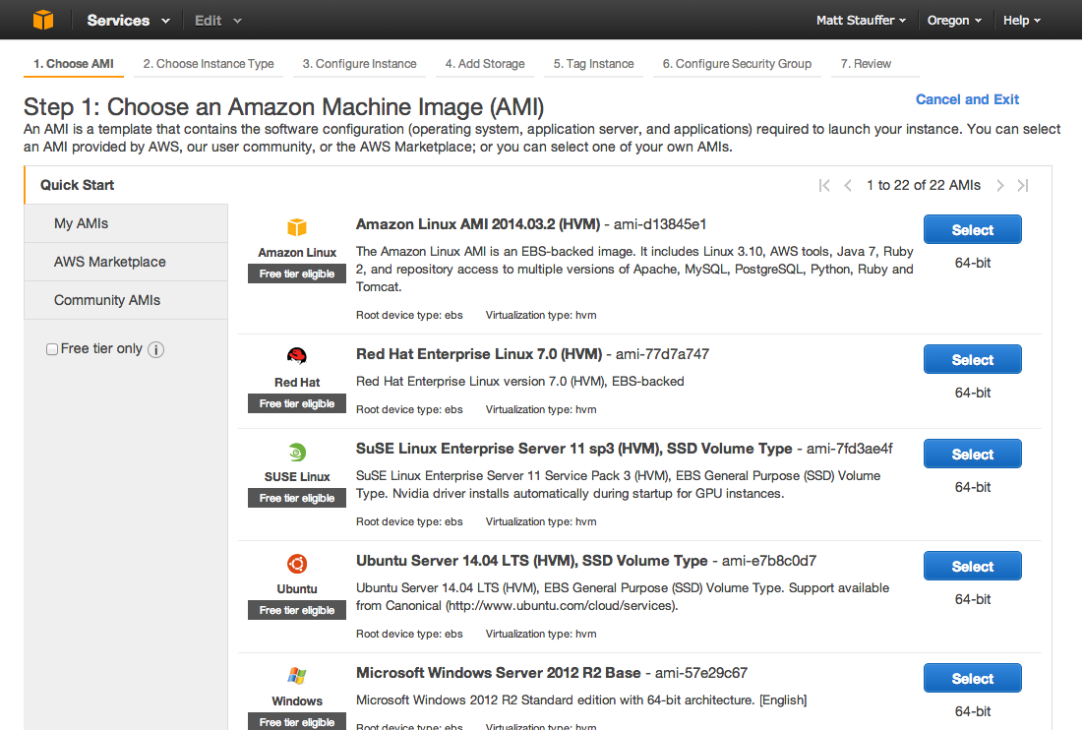Click Free tier eligible badge under Ubuntu
Viewport: 1084px width, 730px height.
click(x=297, y=610)
